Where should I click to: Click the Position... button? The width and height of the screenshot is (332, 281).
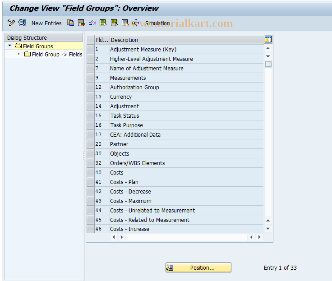click(x=198, y=267)
